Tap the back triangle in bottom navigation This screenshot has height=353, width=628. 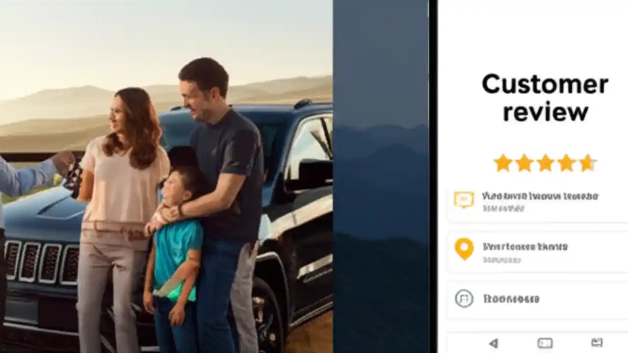(494, 343)
